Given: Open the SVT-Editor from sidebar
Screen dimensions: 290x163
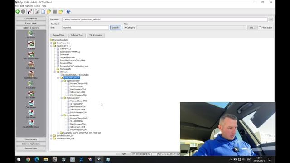Looking at the screenshot, I should point(31,65).
